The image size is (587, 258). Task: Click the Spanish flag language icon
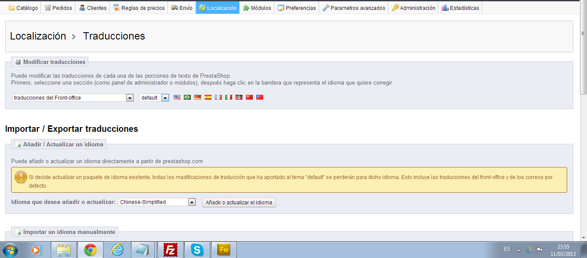point(208,97)
